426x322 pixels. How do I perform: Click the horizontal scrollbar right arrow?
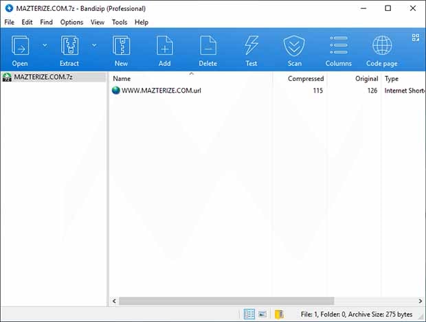[421, 301]
